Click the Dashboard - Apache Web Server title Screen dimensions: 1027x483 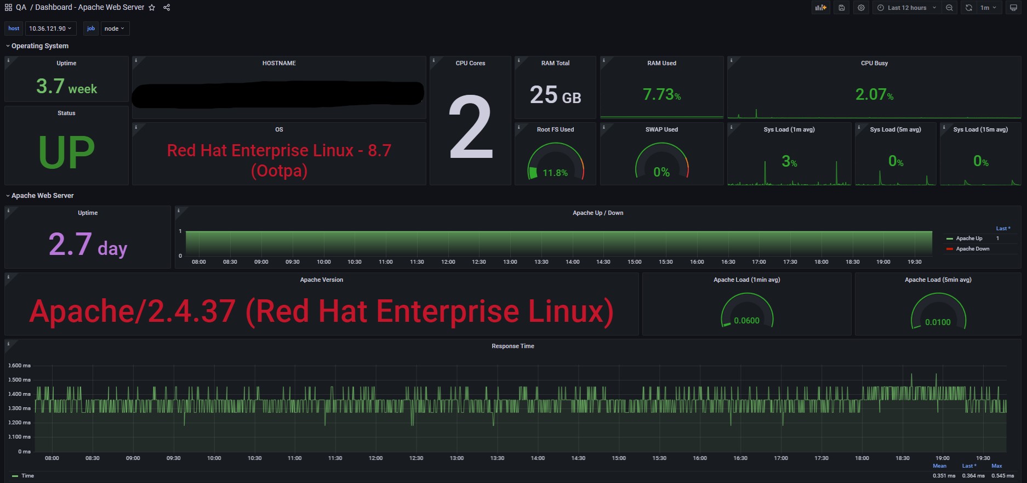(90, 8)
